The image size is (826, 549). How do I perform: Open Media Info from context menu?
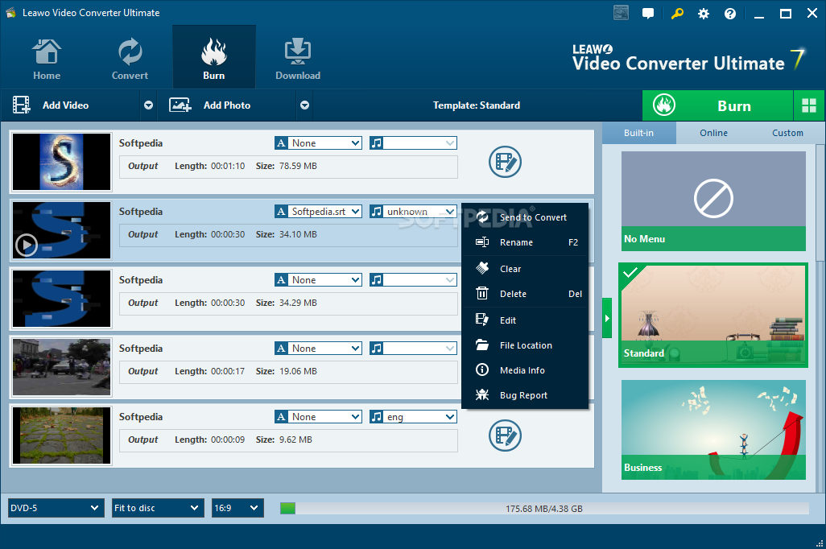click(x=525, y=370)
